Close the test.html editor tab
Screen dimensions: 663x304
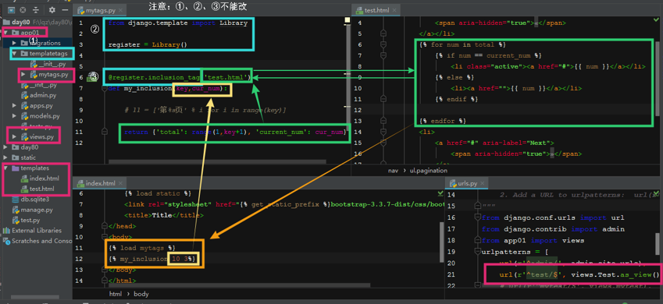coord(394,10)
